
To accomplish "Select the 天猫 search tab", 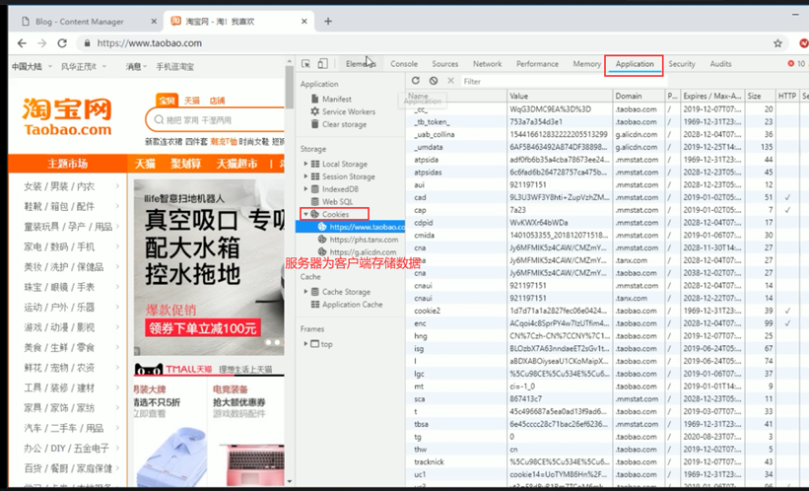I will 192,101.
